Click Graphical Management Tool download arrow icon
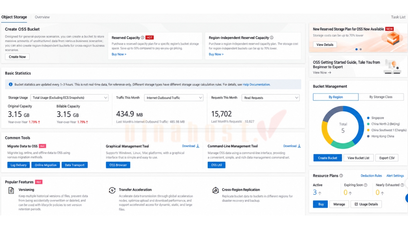The width and height of the screenshot is (408, 229). point(198,146)
